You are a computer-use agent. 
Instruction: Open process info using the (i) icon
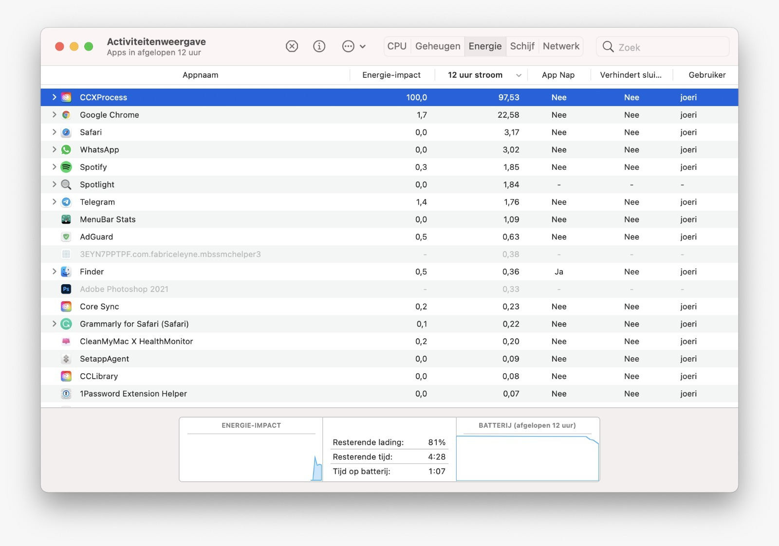pos(319,46)
